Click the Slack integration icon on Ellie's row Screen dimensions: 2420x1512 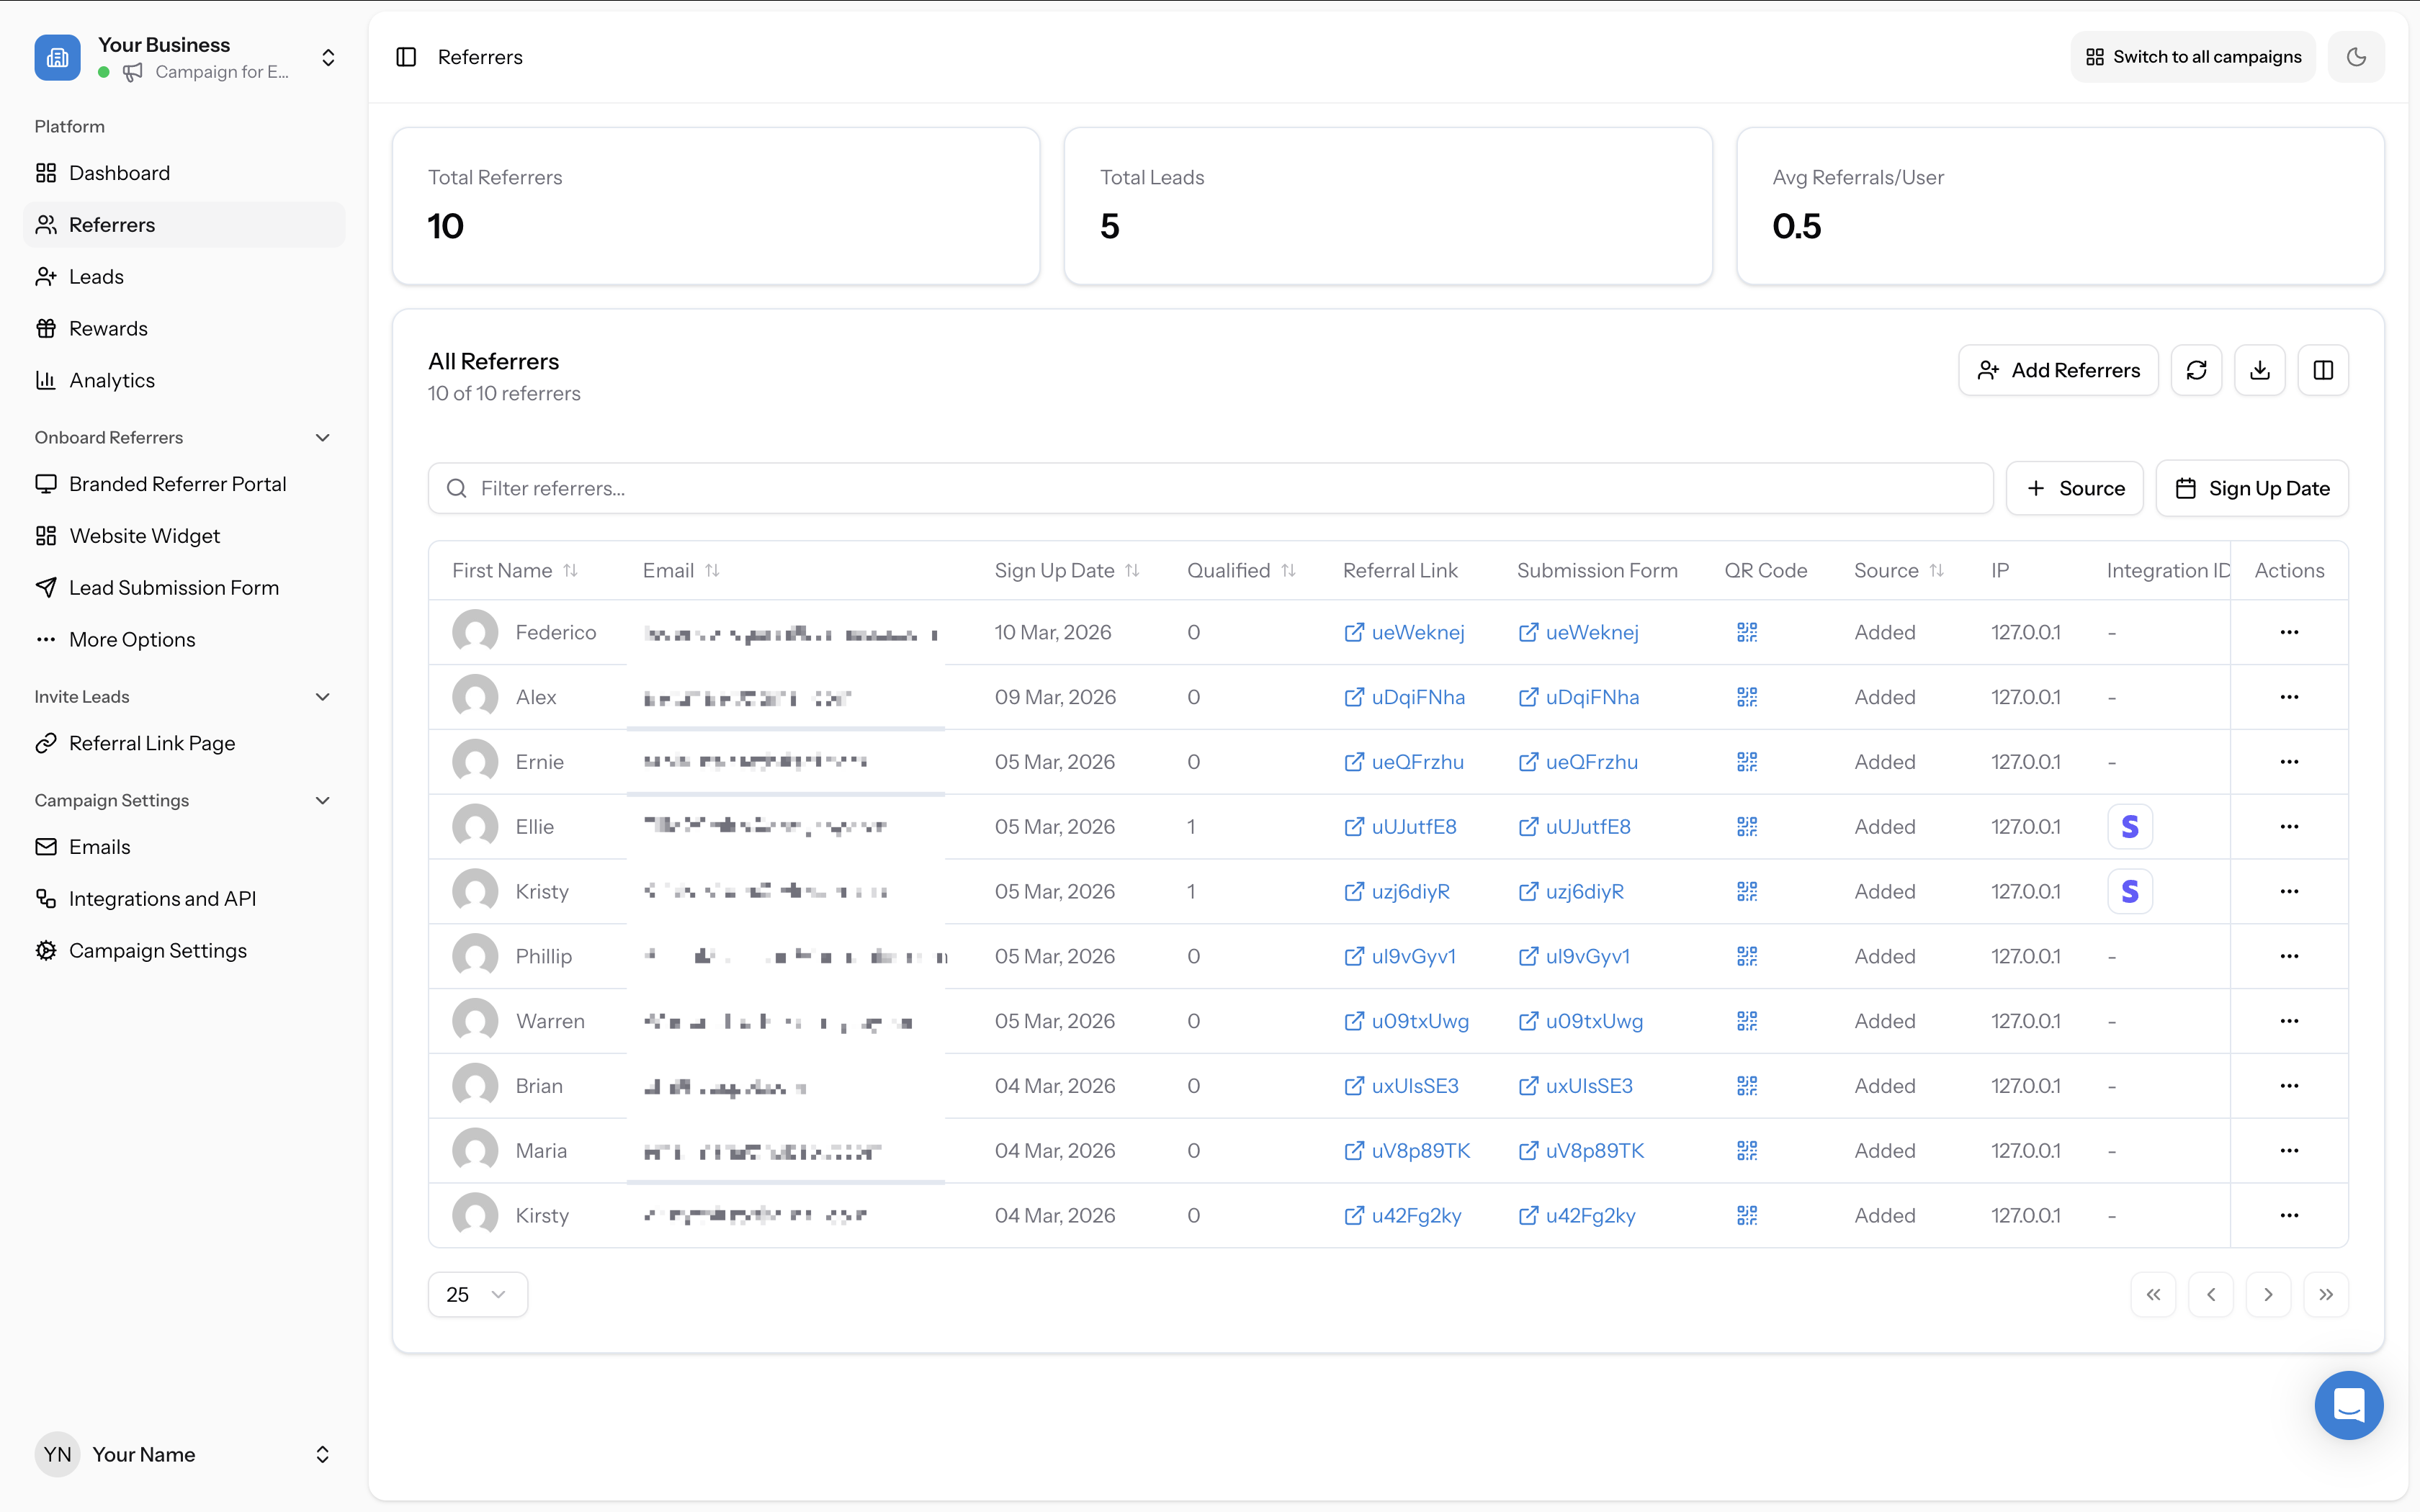[x=2131, y=826]
